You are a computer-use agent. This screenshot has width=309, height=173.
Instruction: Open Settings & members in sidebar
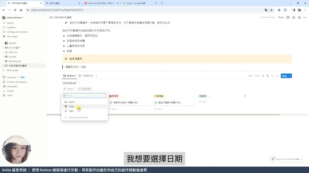18,32
